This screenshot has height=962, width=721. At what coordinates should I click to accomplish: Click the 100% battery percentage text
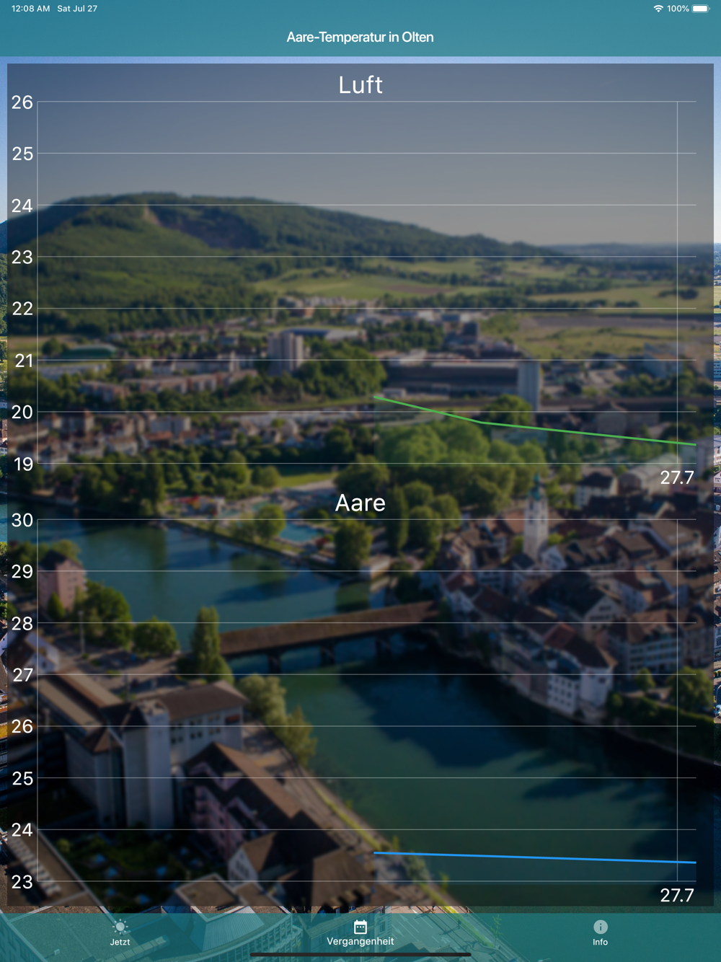tap(678, 9)
